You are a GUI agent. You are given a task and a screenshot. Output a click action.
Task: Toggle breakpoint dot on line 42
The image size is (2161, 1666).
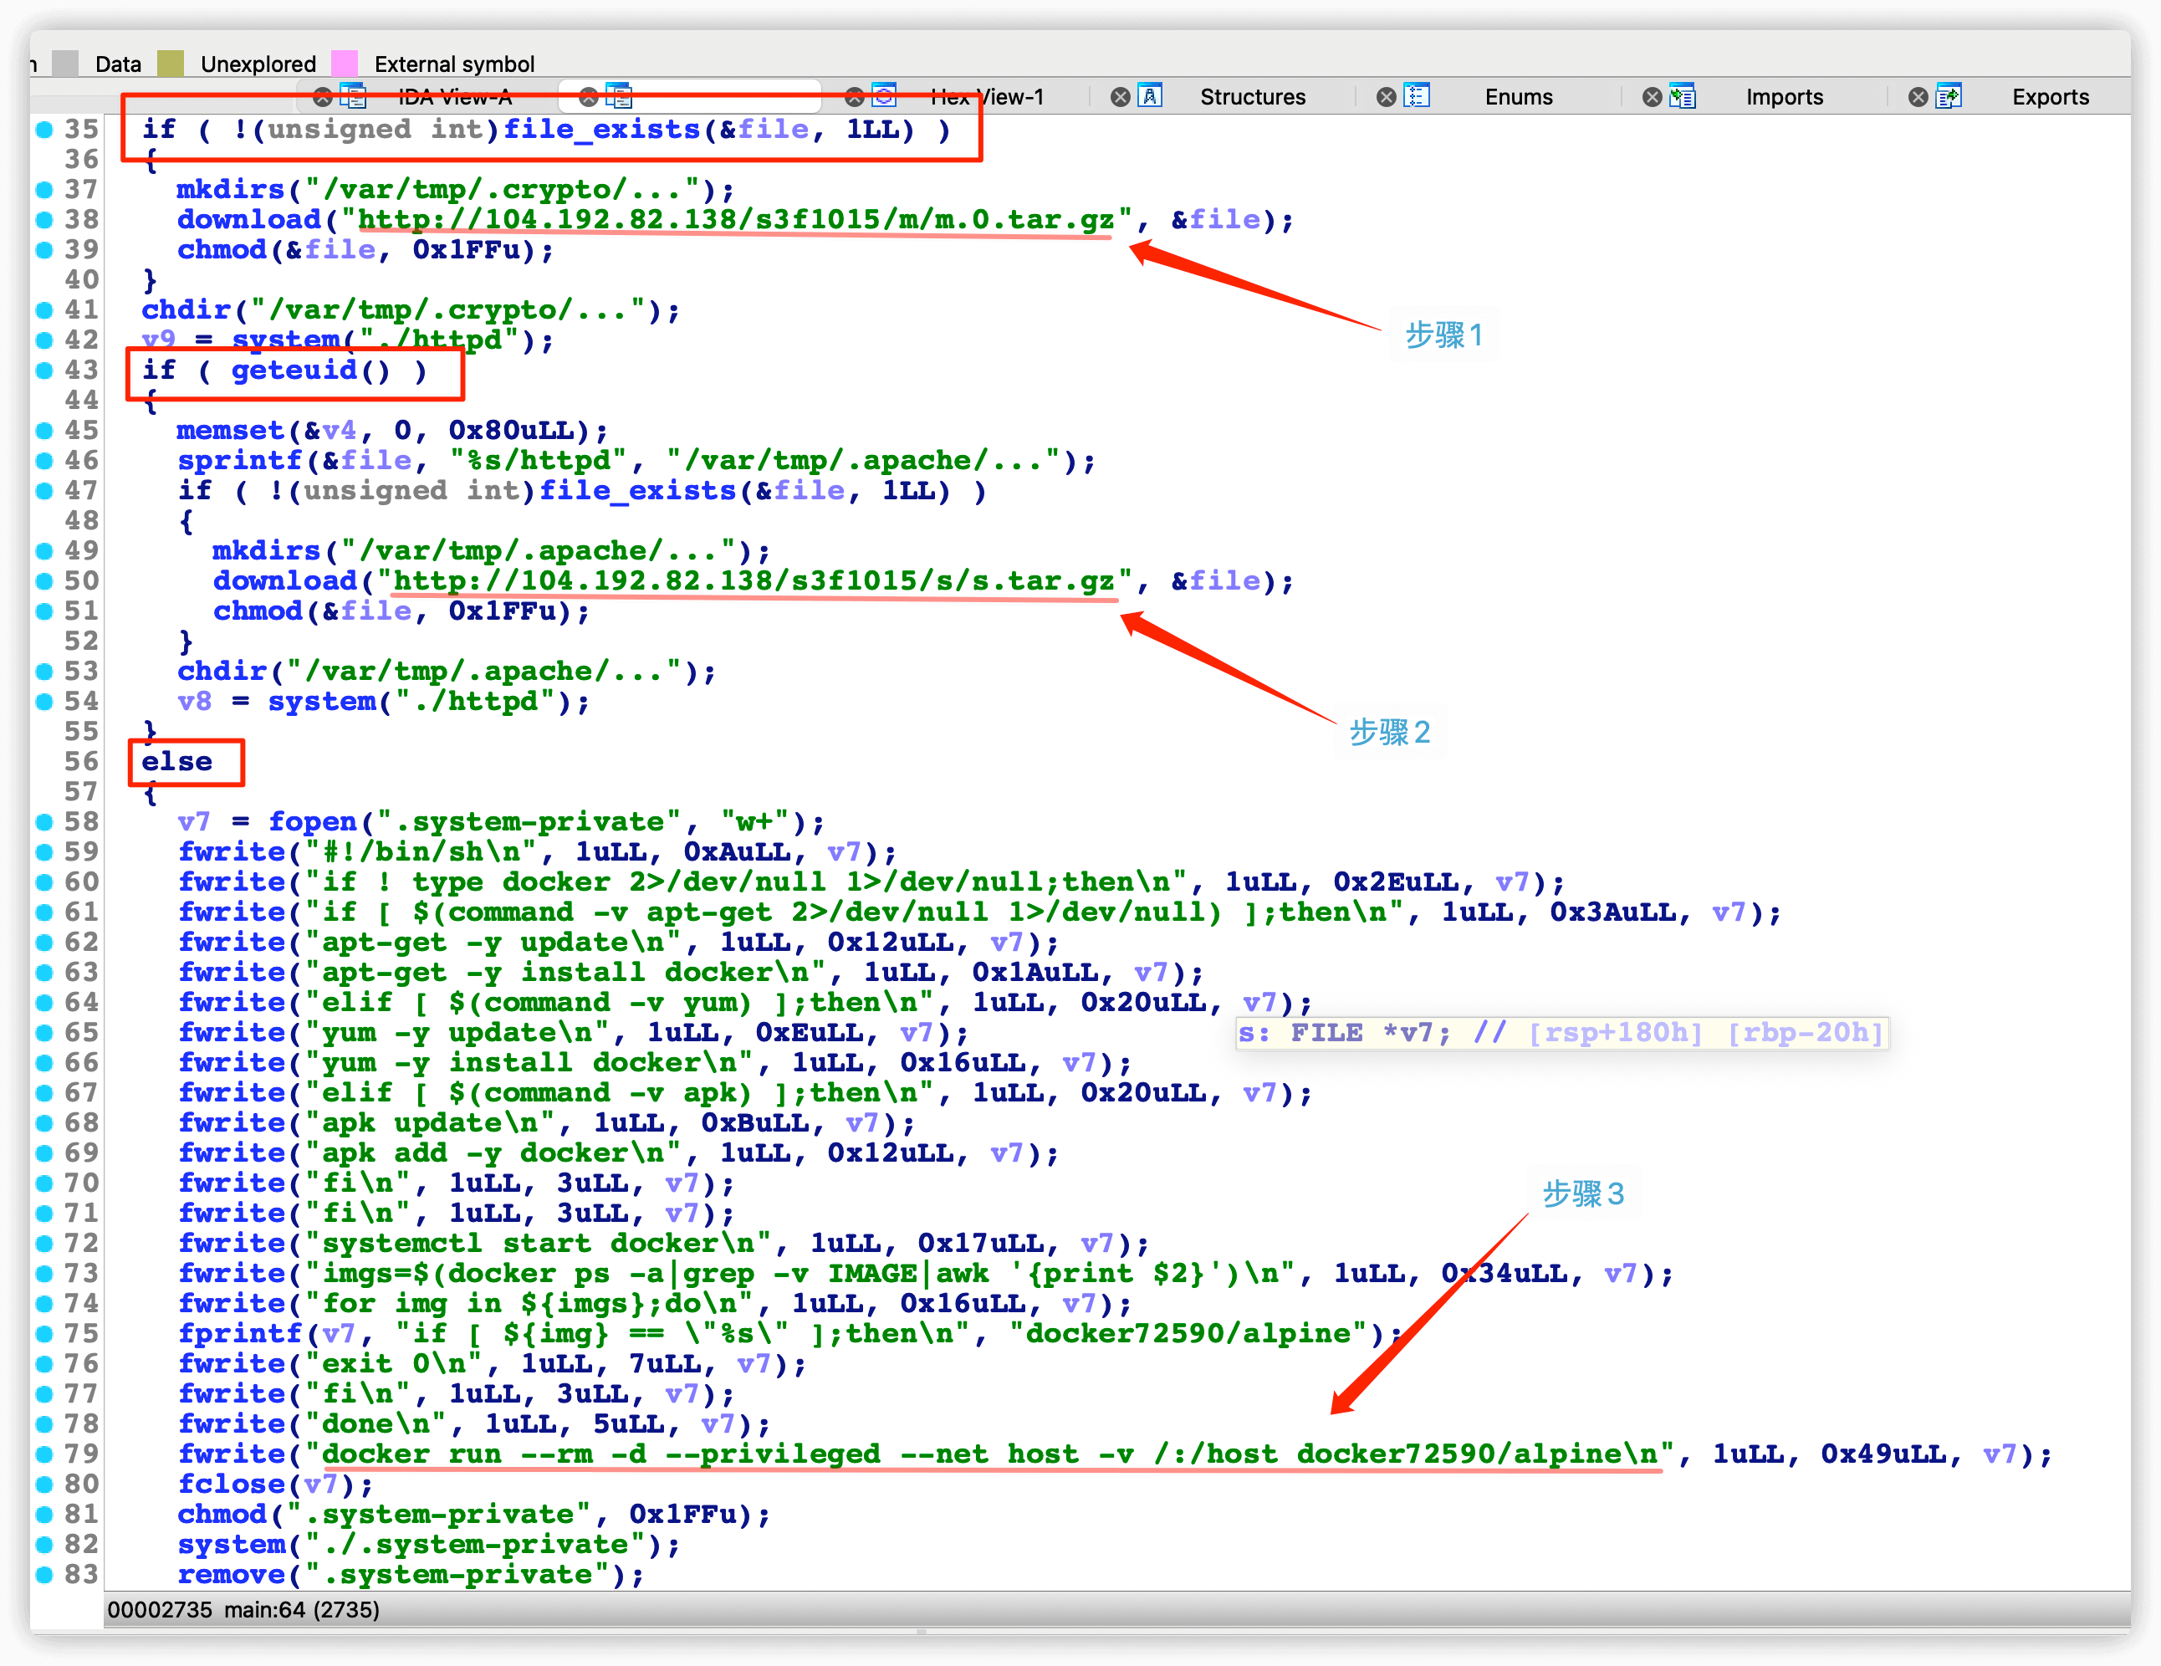(x=43, y=340)
